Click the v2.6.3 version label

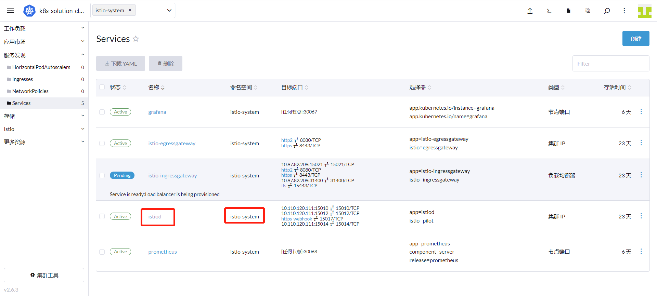pos(11,290)
